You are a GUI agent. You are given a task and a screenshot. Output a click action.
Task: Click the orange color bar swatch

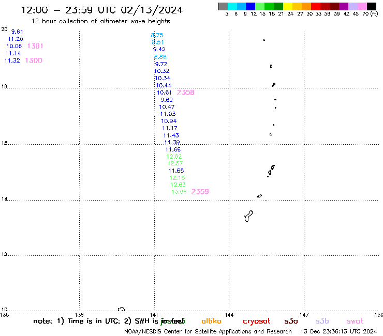tap(306, 6)
